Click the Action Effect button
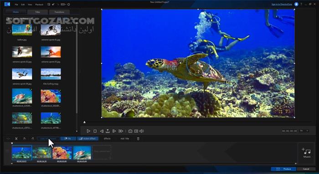Viewport: 319px width, 174px height. click(x=87, y=139)
